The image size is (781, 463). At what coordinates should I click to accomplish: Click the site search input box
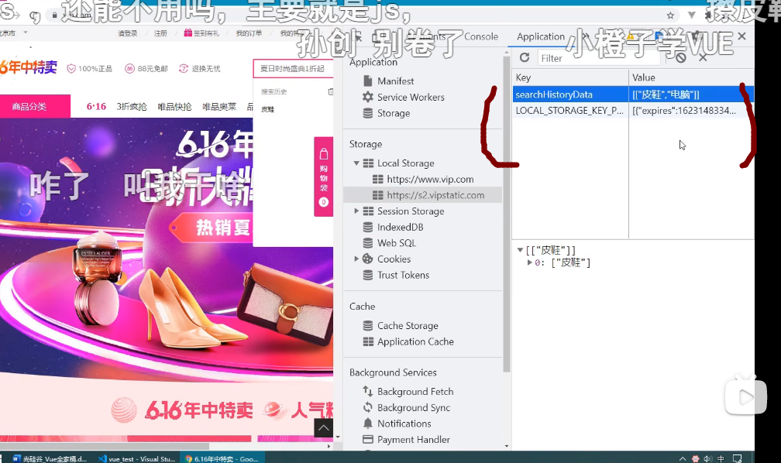point(293,69)
